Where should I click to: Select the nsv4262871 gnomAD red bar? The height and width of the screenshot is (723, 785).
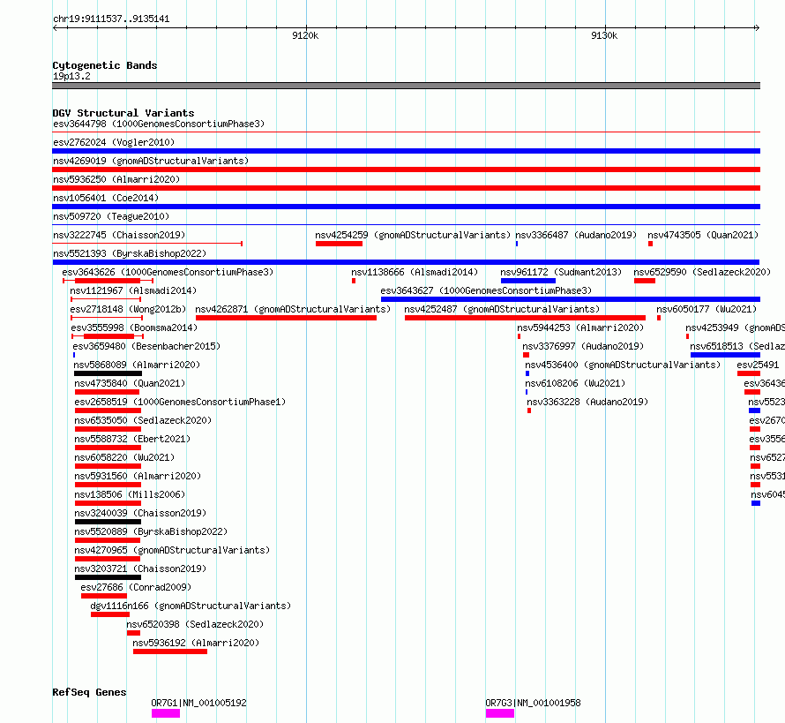286,318
